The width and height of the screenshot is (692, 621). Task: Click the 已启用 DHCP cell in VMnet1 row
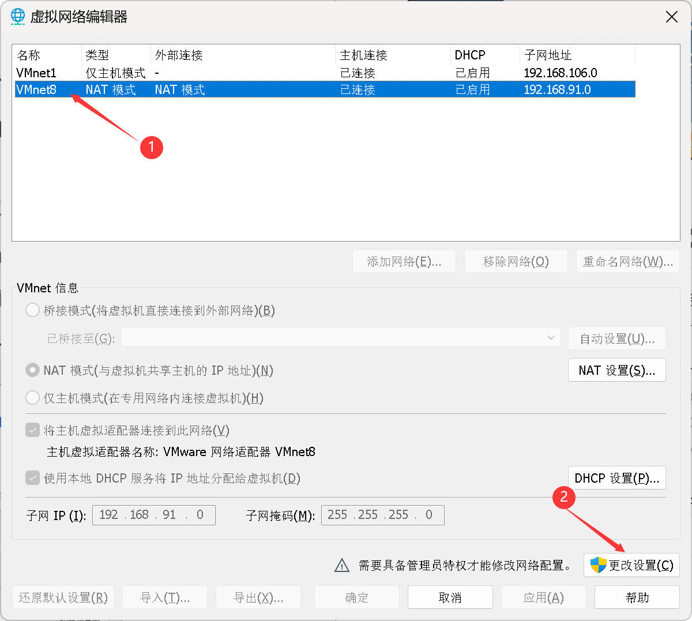tap(473, 73)
